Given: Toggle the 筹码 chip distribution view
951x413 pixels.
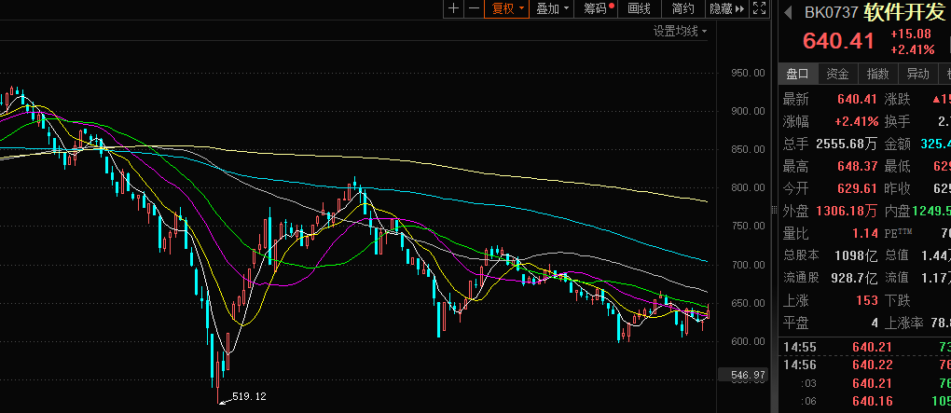Looking at the screenshot, I should (x=599, y=8).
